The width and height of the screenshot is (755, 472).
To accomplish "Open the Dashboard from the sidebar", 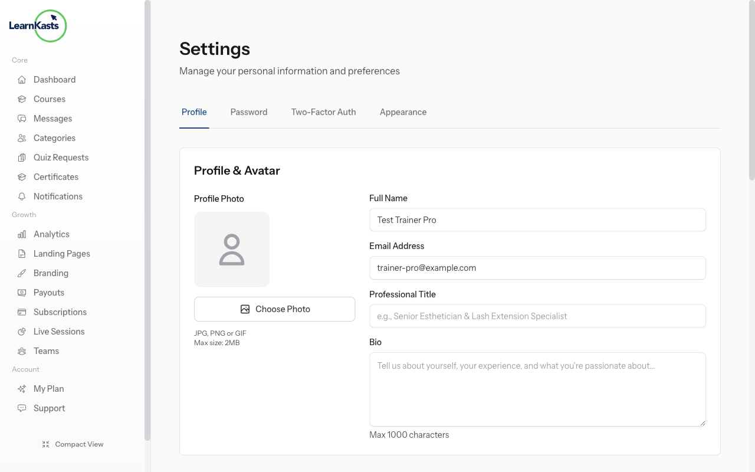I will pyautogui.click(x=54, y=79).
